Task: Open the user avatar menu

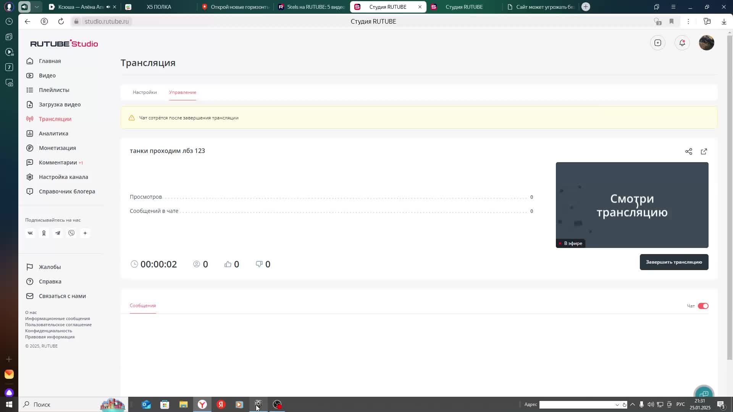Action: [x=706, y=43]
